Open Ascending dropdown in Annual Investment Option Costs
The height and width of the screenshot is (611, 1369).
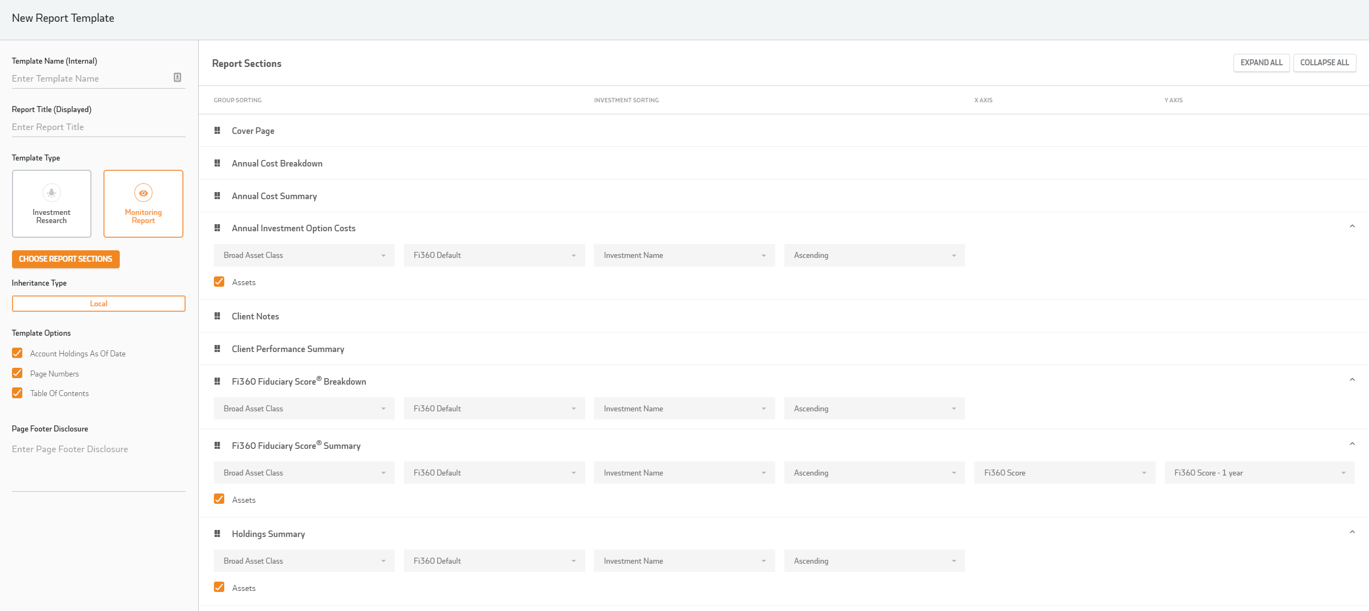[x=875, y=255]
